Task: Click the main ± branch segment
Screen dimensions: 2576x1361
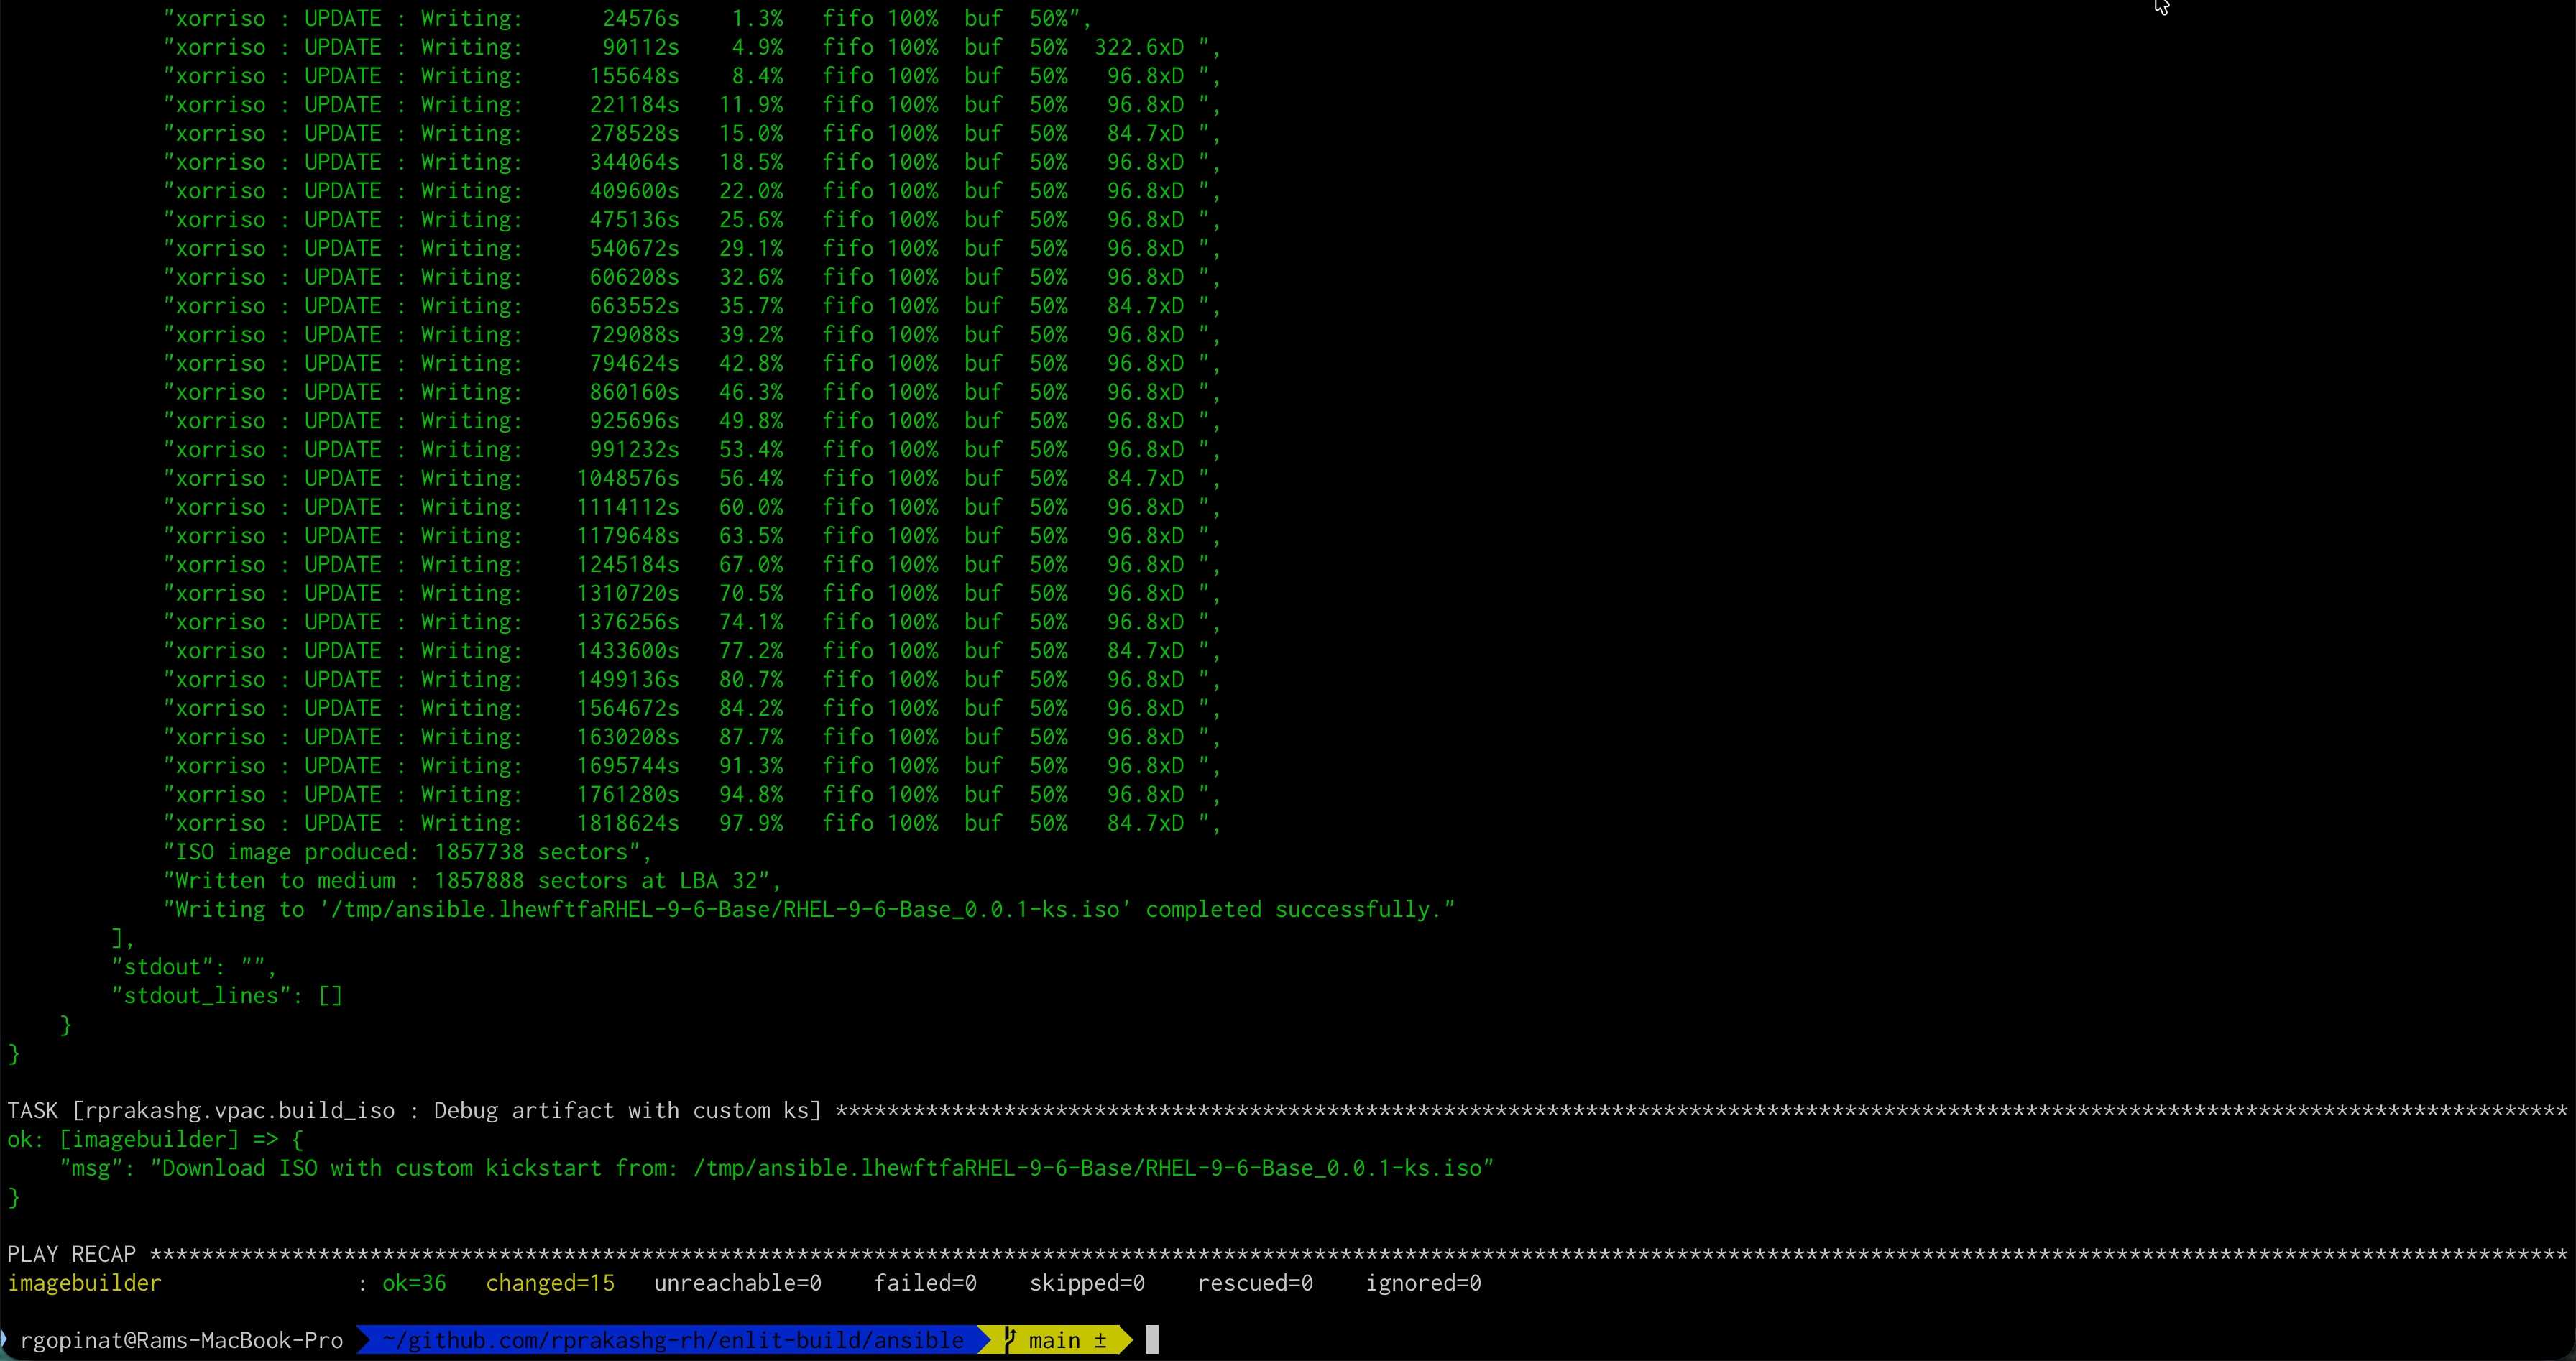Action: coord(1067,1340)
